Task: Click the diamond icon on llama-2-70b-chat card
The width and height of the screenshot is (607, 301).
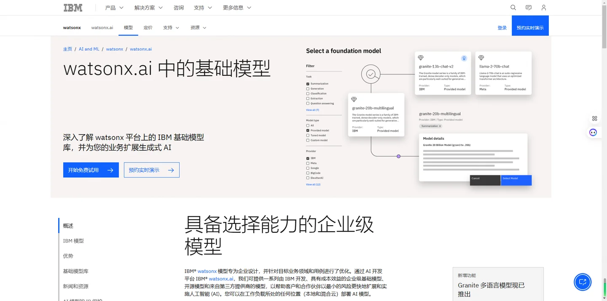Action: [481, 58]
